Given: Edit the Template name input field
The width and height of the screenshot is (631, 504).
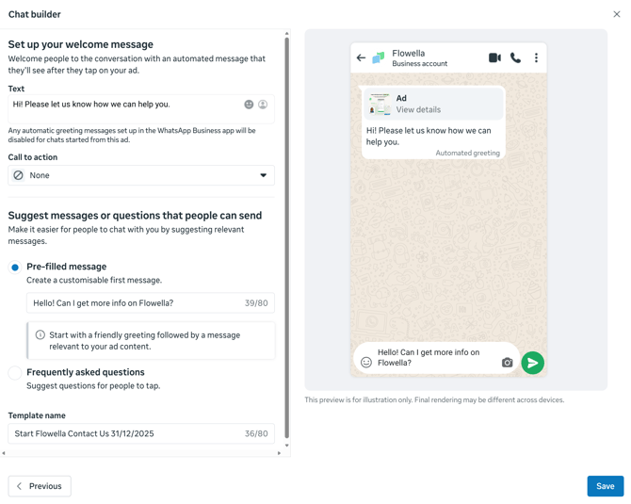Looking at the screenshot, I should coord(127,434).
